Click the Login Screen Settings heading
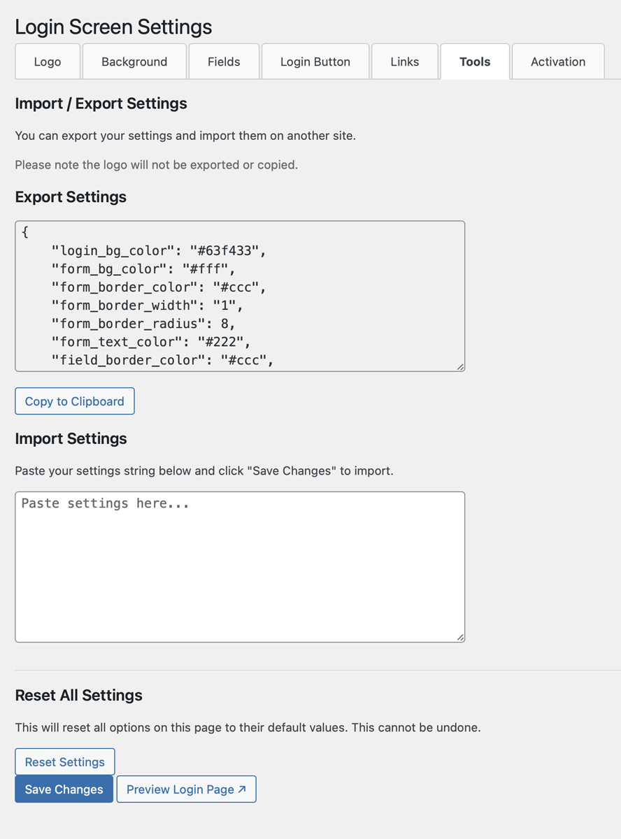Screen dimensions: 621x839 point(113,27)
